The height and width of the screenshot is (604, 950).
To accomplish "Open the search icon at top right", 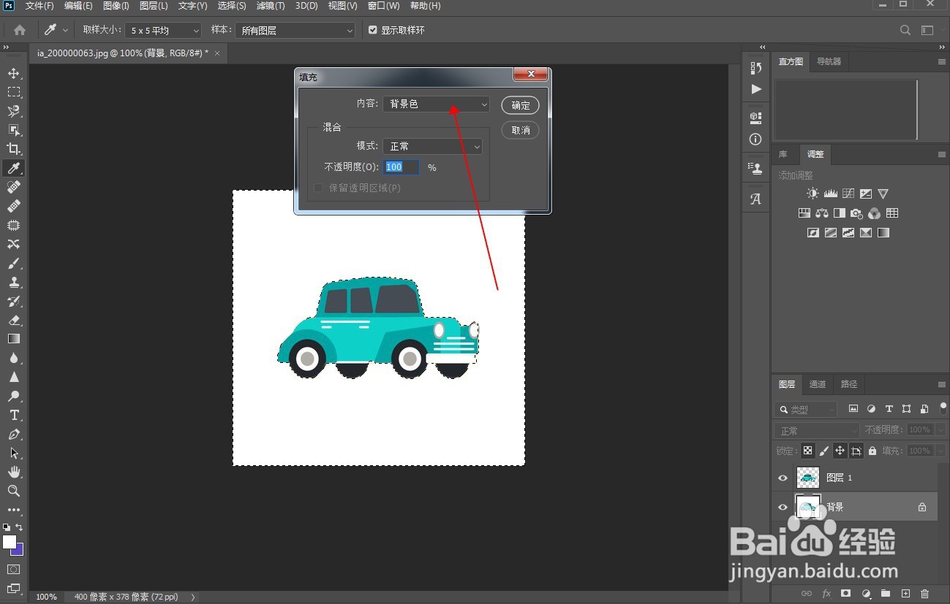I will pyautogui.click(x=905, y=30).
